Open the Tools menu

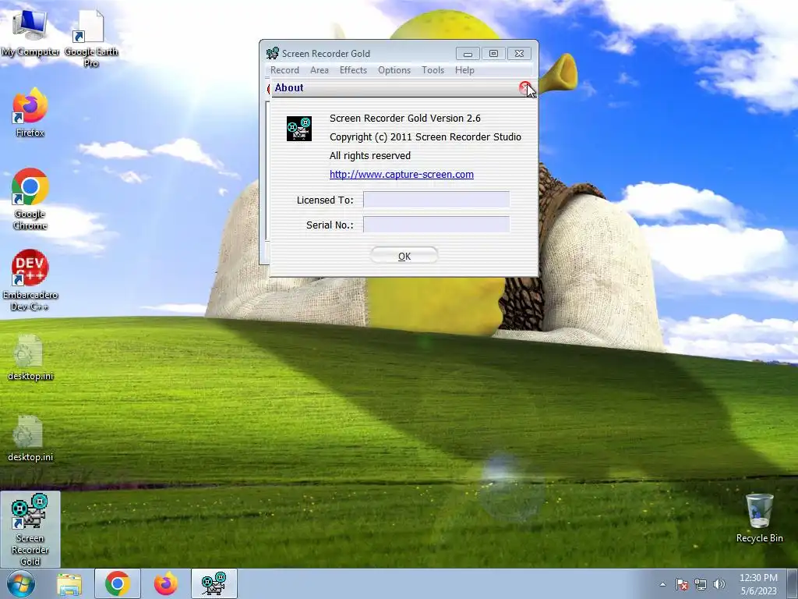[433, 70]
